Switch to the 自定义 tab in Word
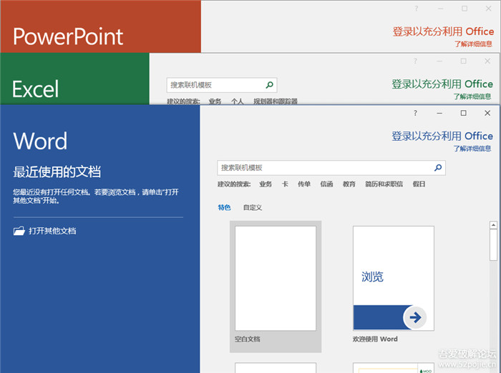This screenshot has height=373, width=501. 253,207
